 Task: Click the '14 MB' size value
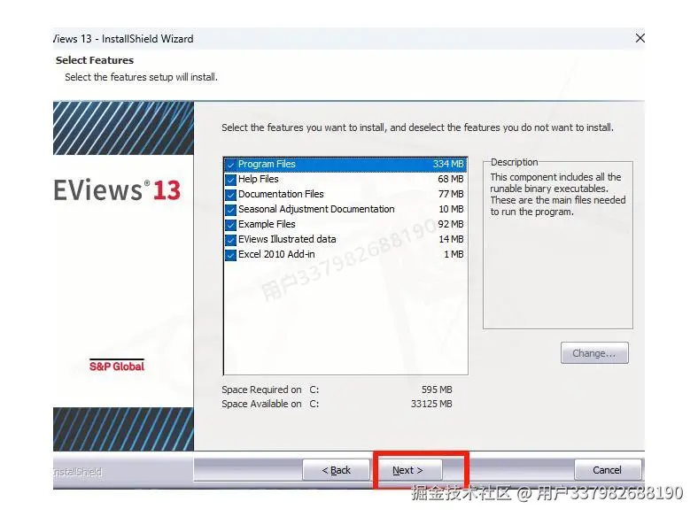pyautogui.click(x=451, y=239)
